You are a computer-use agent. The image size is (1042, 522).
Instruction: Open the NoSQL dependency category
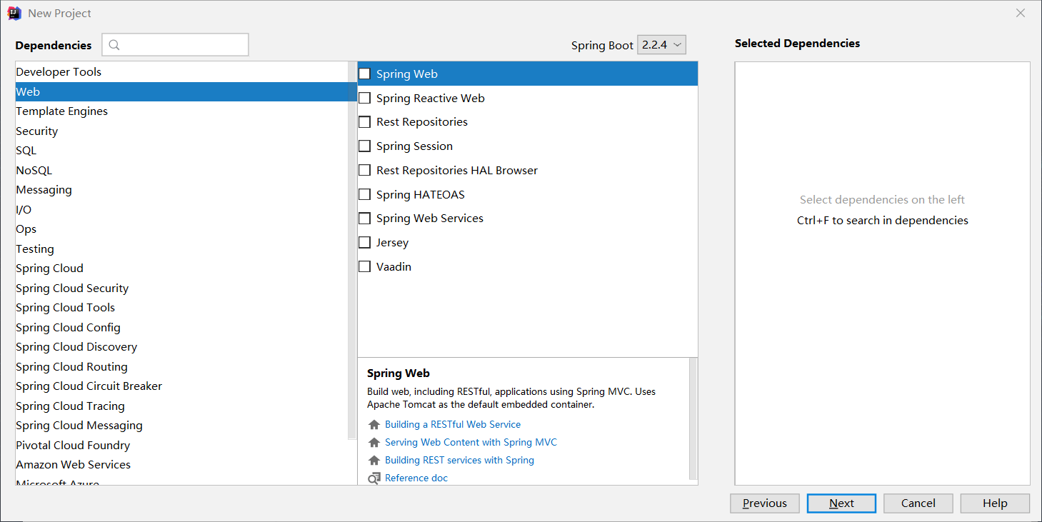pyautogui.click(x=34, y=171)
